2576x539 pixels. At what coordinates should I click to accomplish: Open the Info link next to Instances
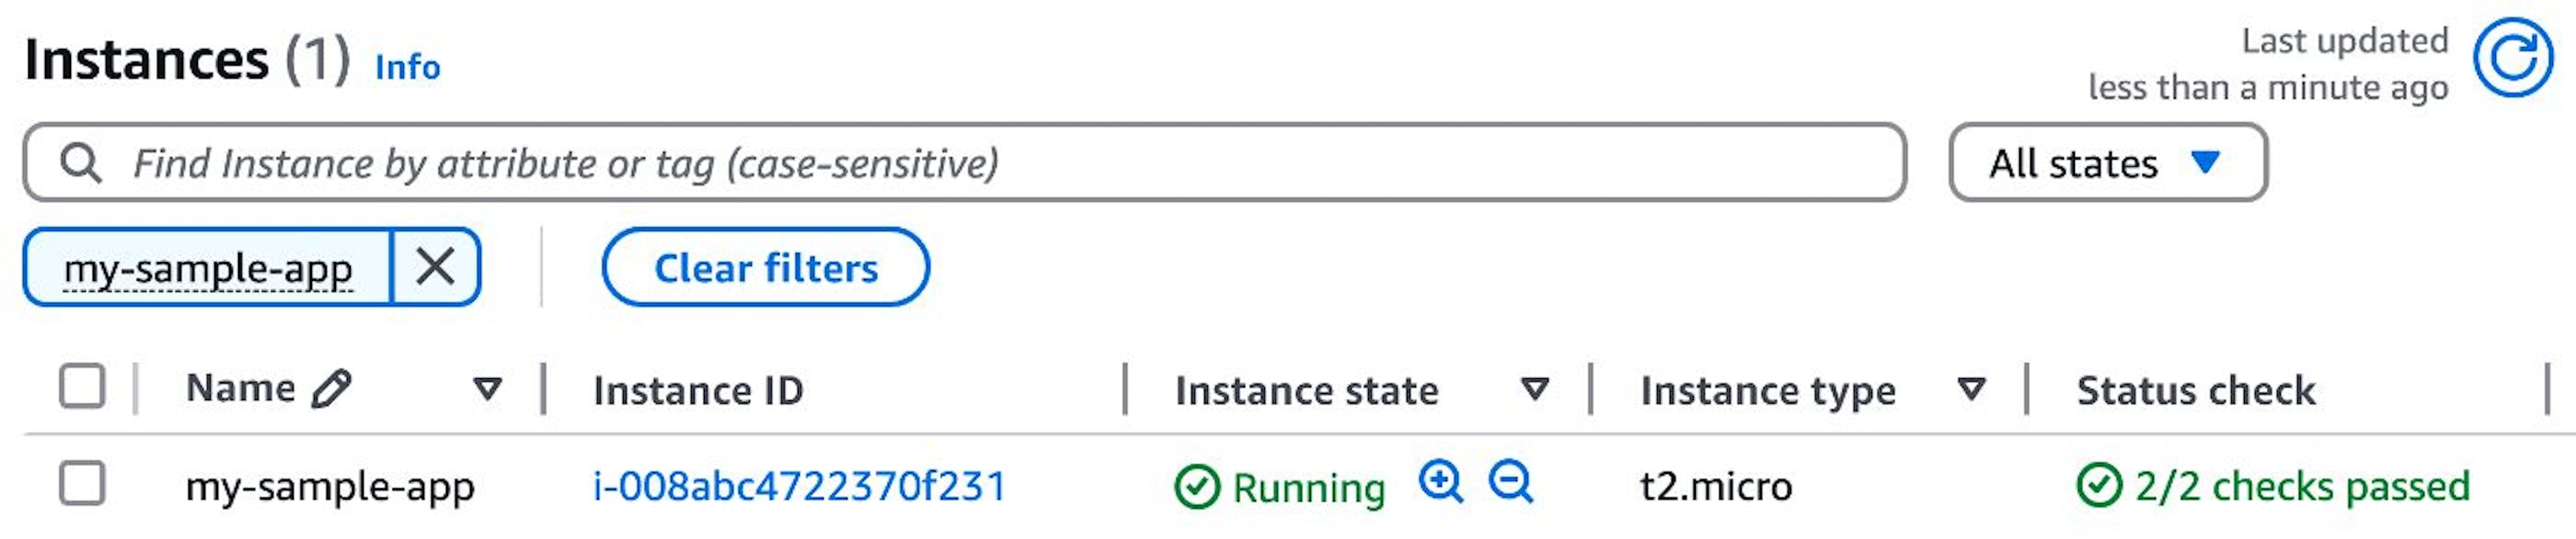click(x=407, y=67)
